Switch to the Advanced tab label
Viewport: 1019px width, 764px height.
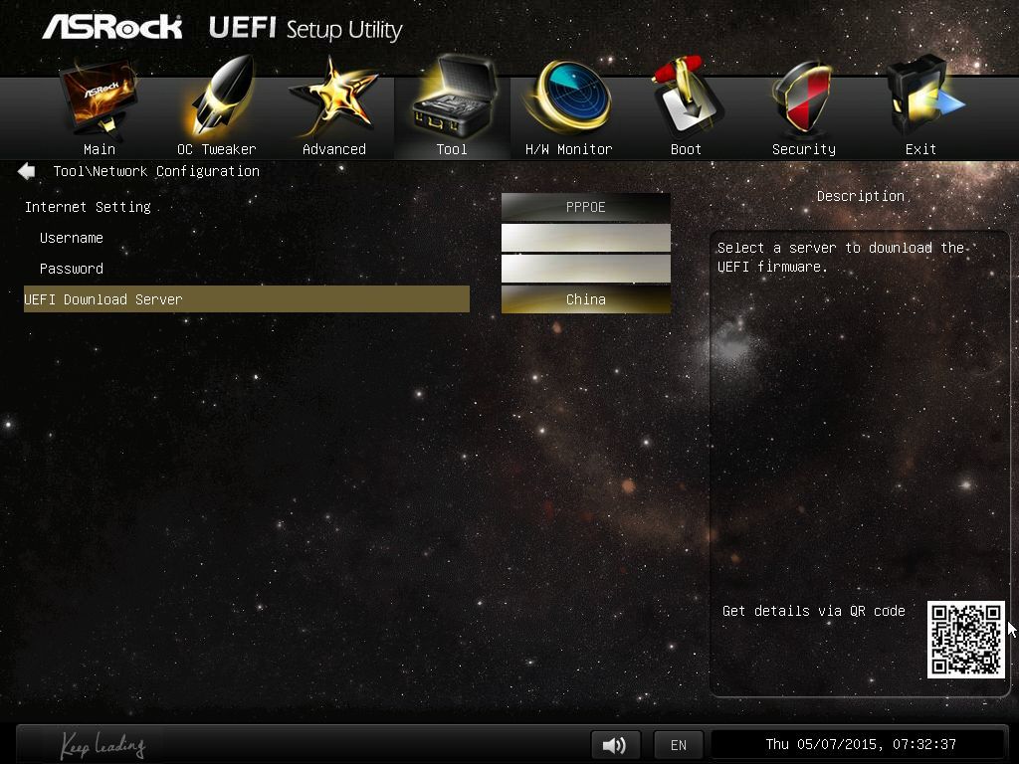coord(334,149)
